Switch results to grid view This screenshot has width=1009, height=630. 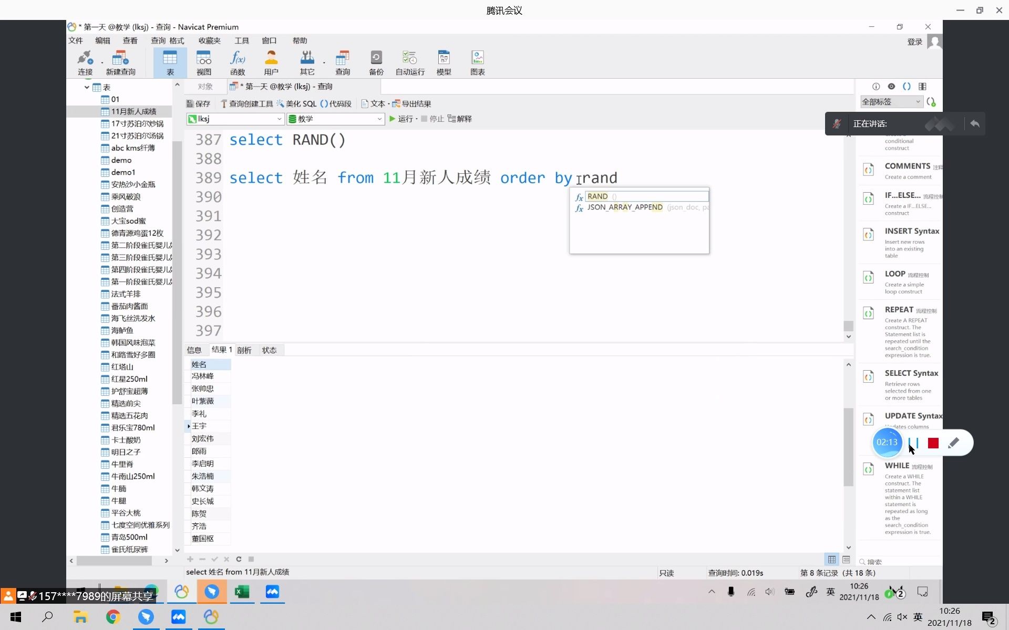pos(832,560)
